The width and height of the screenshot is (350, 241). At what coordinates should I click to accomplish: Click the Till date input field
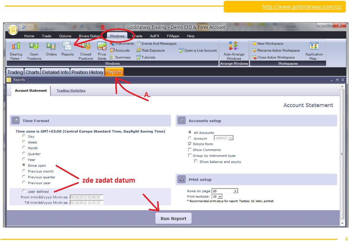tap(87, 203)
